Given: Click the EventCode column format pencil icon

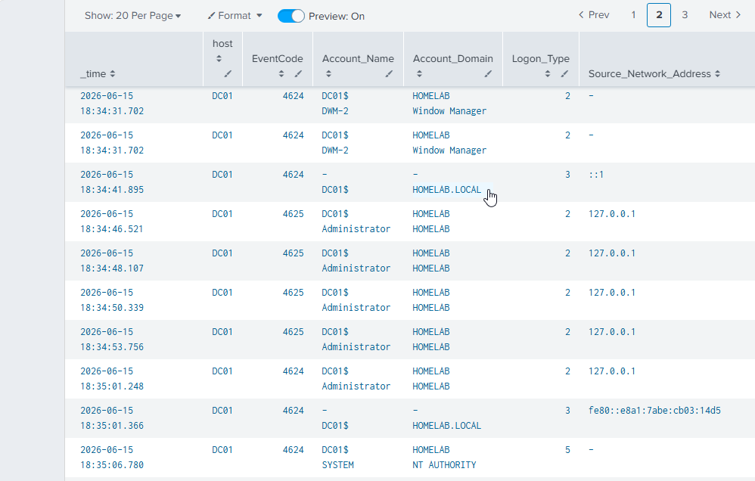Looking at the screenshot, I should (x=299, y=73).
